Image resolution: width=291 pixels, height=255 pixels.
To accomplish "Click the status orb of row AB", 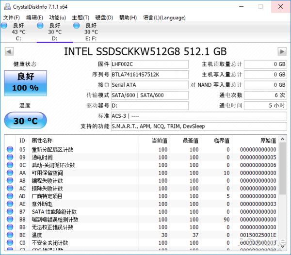I will click(x=10, y=180).
